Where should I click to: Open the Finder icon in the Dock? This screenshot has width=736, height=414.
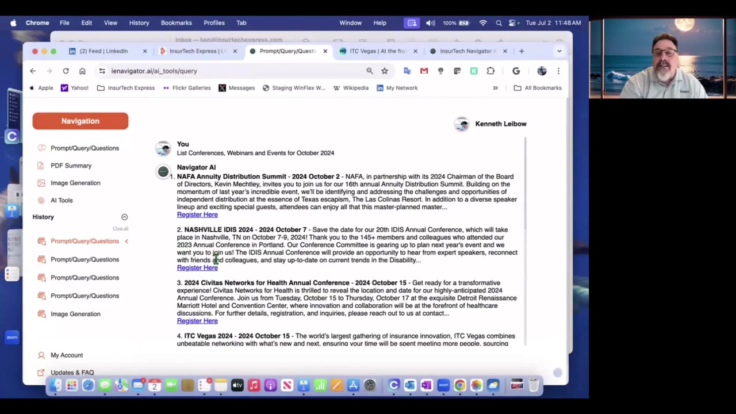point(55,385)
